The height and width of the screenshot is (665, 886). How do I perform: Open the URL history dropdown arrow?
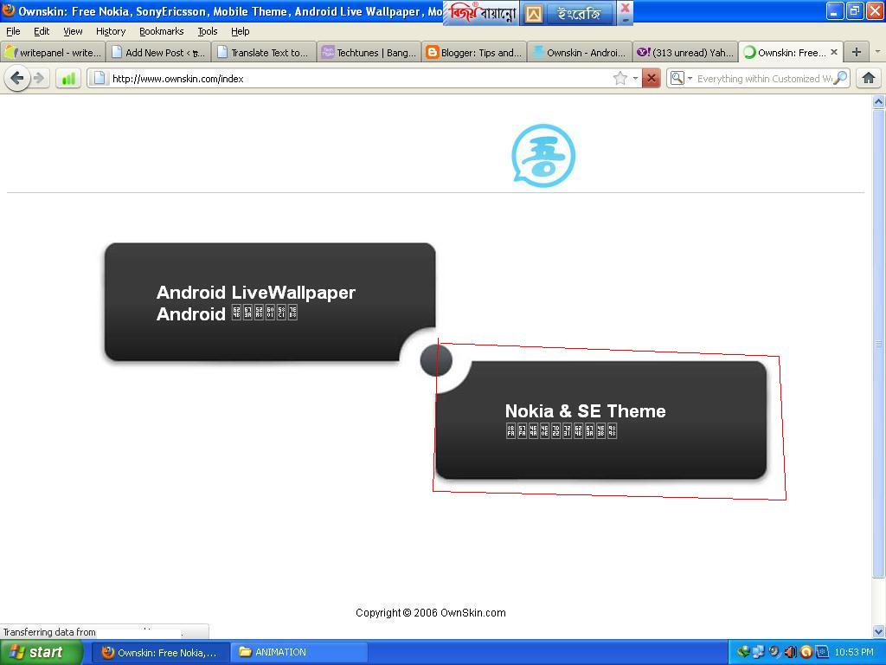635,78
